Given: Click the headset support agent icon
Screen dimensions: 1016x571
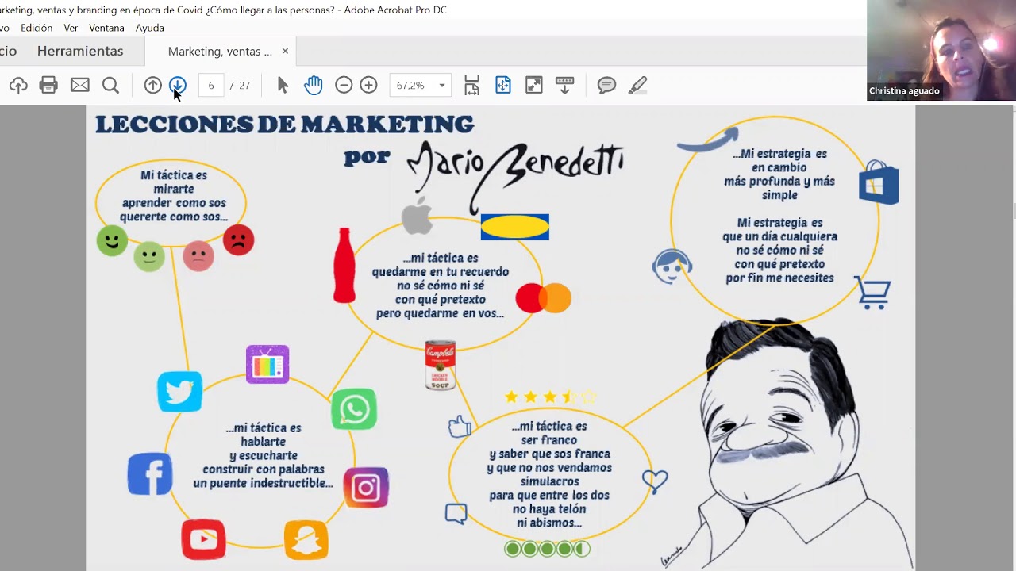Looking at the screenshot, I should [672, 266].
